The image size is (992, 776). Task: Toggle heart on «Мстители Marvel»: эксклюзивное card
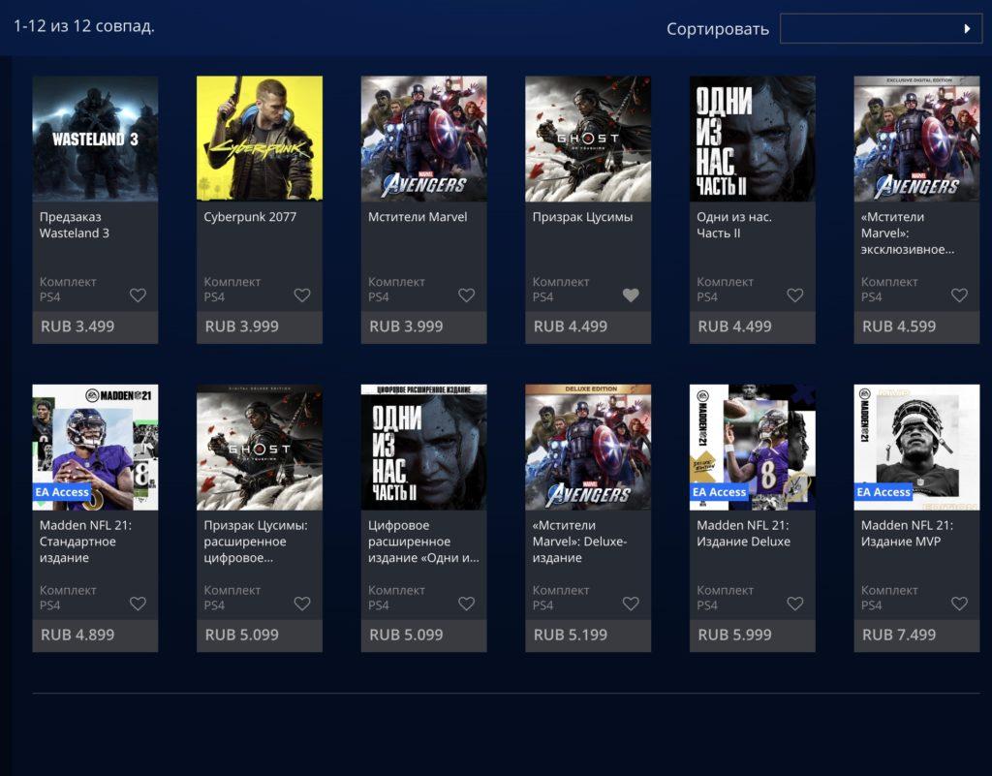(960, 295)
